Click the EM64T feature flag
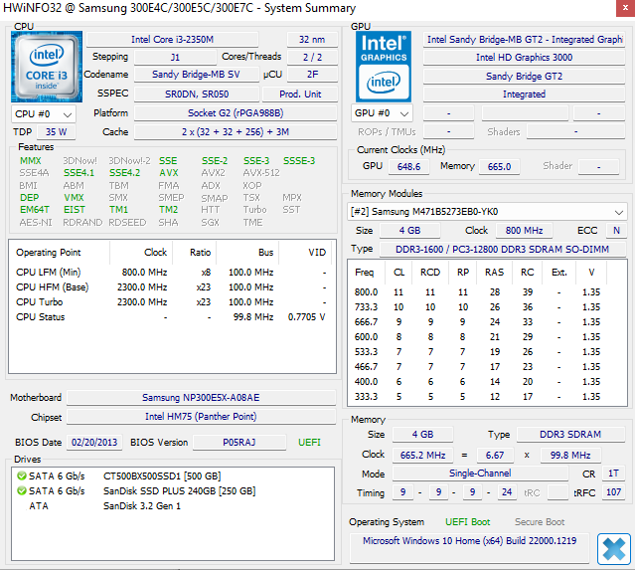Screen dimensions: 635x570 pos(35,210)
